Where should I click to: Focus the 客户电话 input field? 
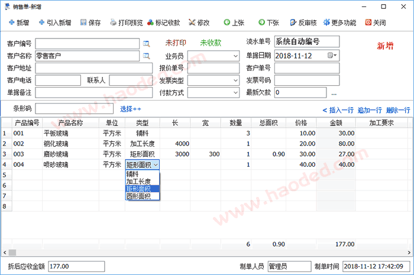58,80
